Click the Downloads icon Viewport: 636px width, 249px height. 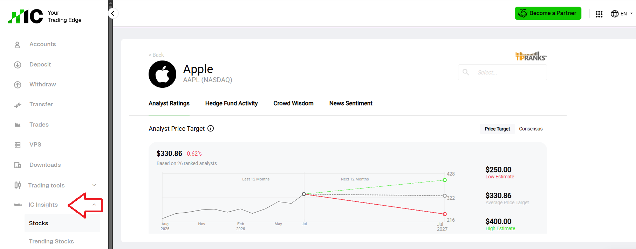tap(18, 165)
